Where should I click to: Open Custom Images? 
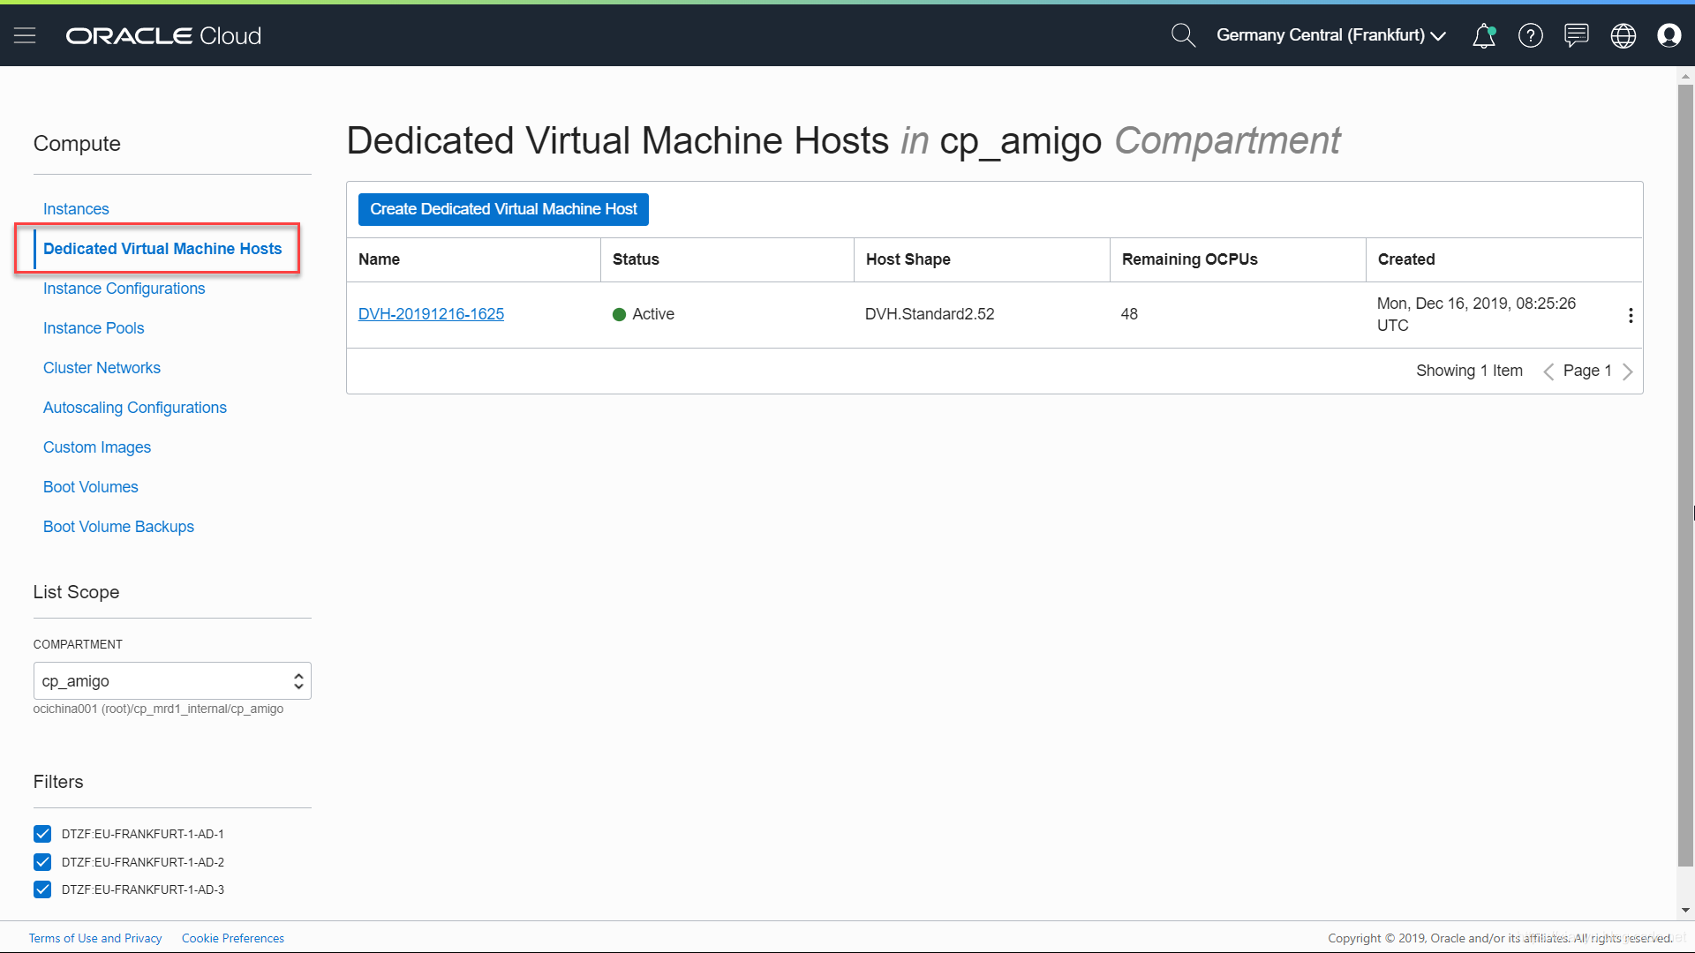[x=97, y=447]
